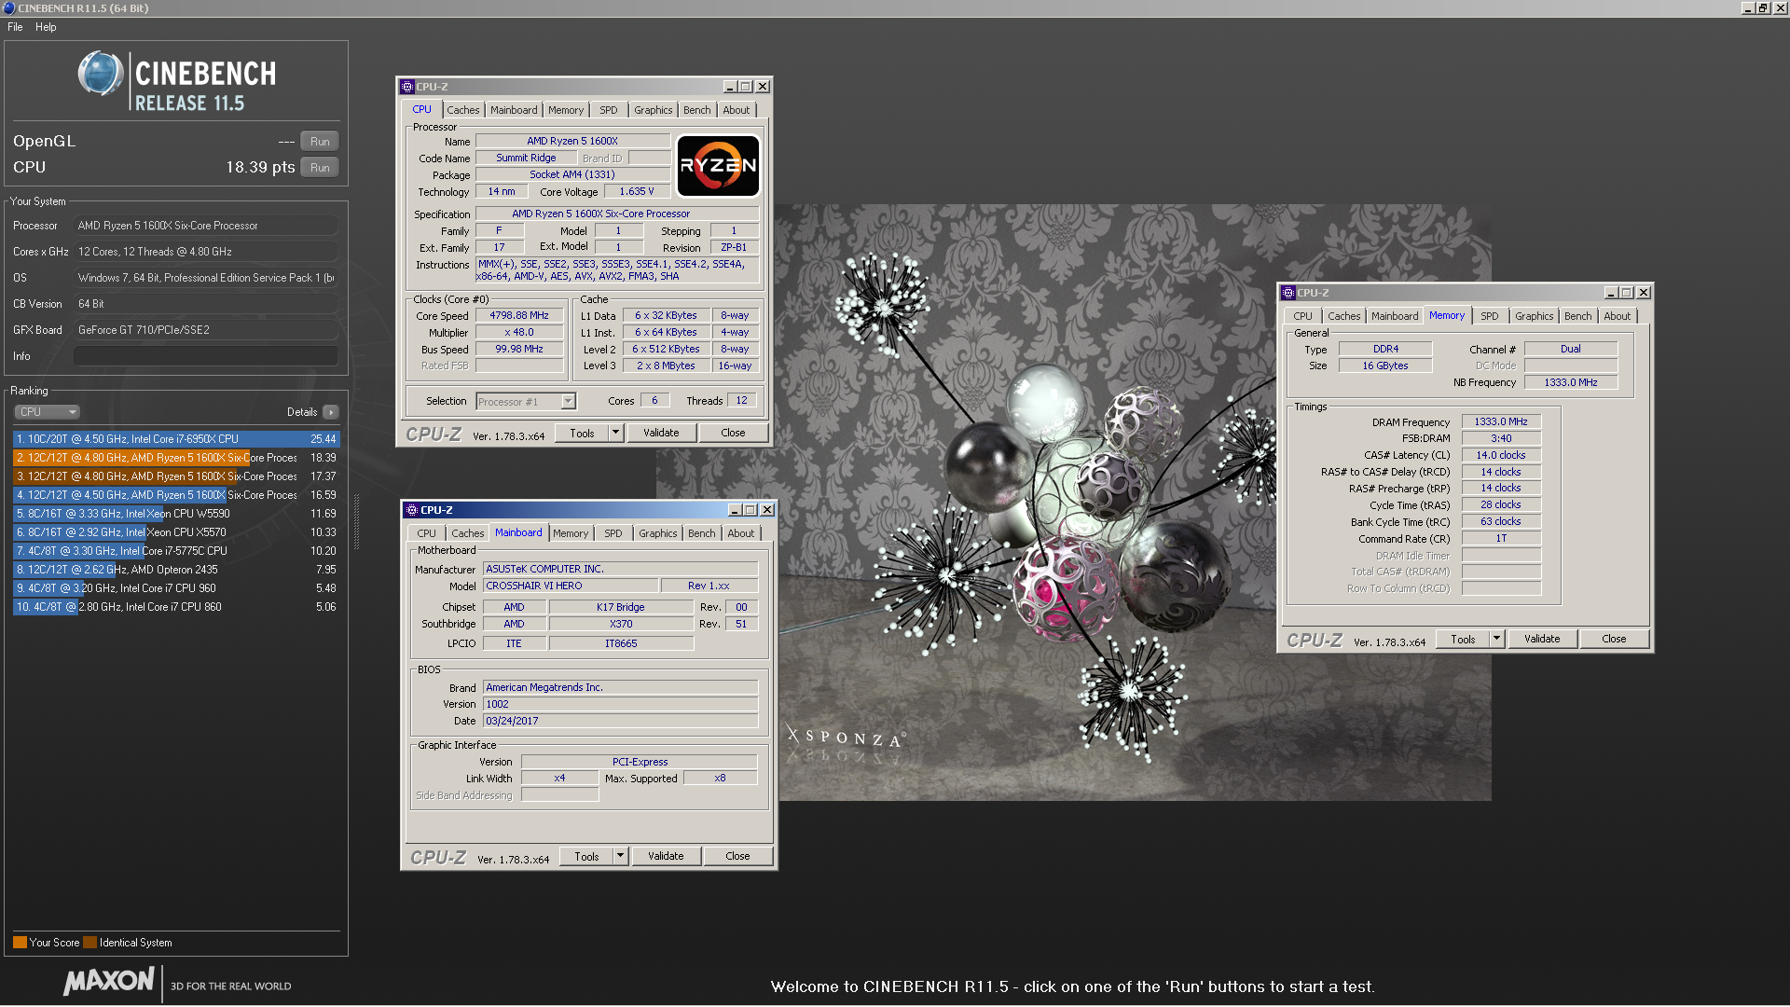The width and height of the screenshot is (1790, 1007).
Task: Open About tab in top CPU-Z window
Action: [737, 110]
